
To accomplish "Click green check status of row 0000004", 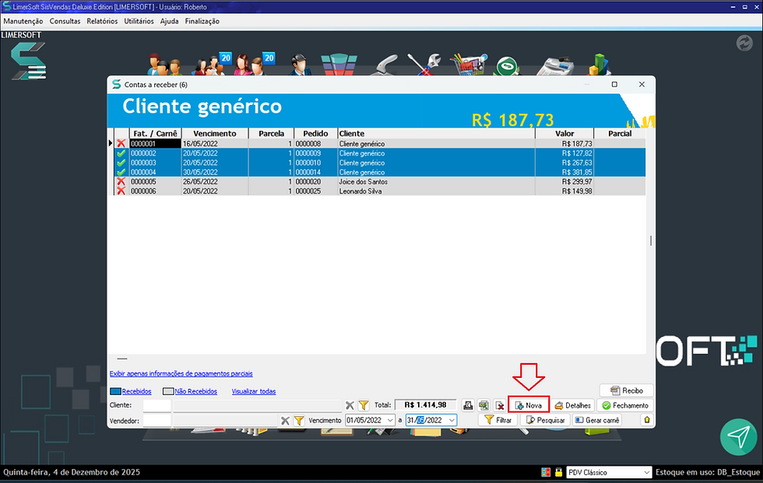I will [121, 172].
